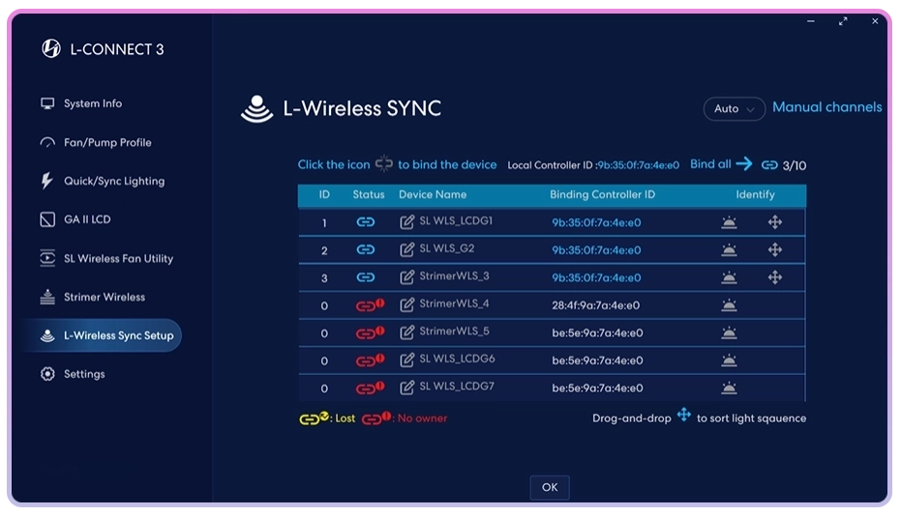Open the Auto channel dropdown
The width and height of the screenshot is (901, 516).
click(x=734, y=108)
